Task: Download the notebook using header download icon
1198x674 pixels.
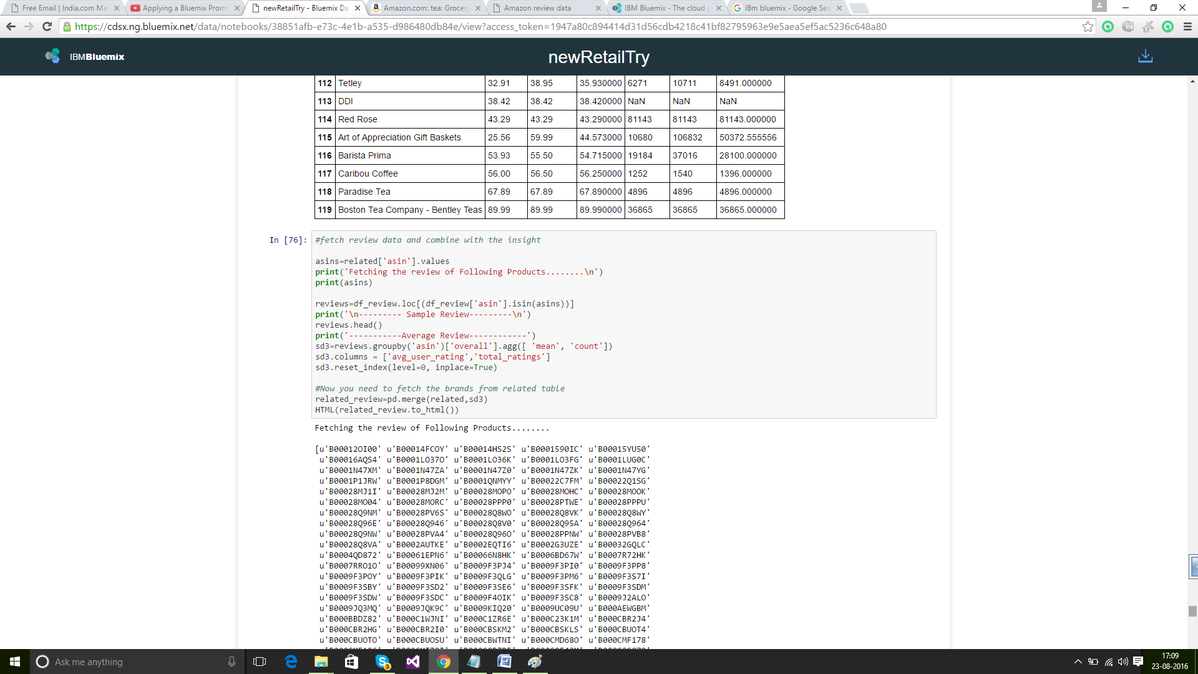Action: coord(1145,57)
